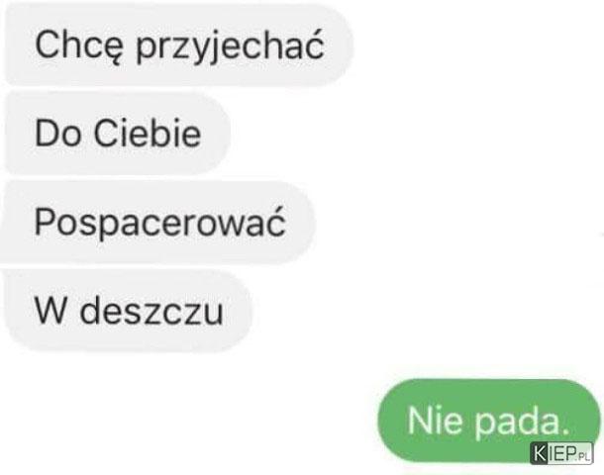Click the accented "ę" in "Chcę"
Viewport: 604px width, 475px height.
pos(114,49)
